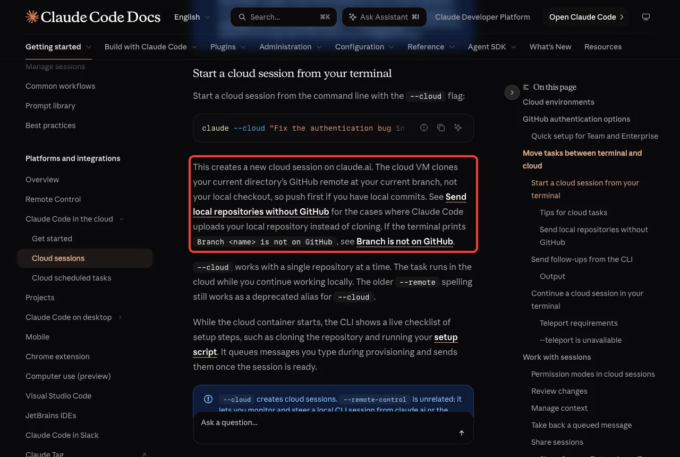Viewport: 680px width, 457px height.
Task: Focus the Search field in the header
Action: (x=284, y=17)
